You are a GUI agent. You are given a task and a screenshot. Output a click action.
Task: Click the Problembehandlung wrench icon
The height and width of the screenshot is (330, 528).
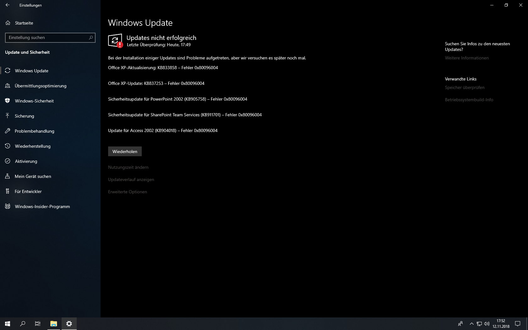[x=8, y=131]
